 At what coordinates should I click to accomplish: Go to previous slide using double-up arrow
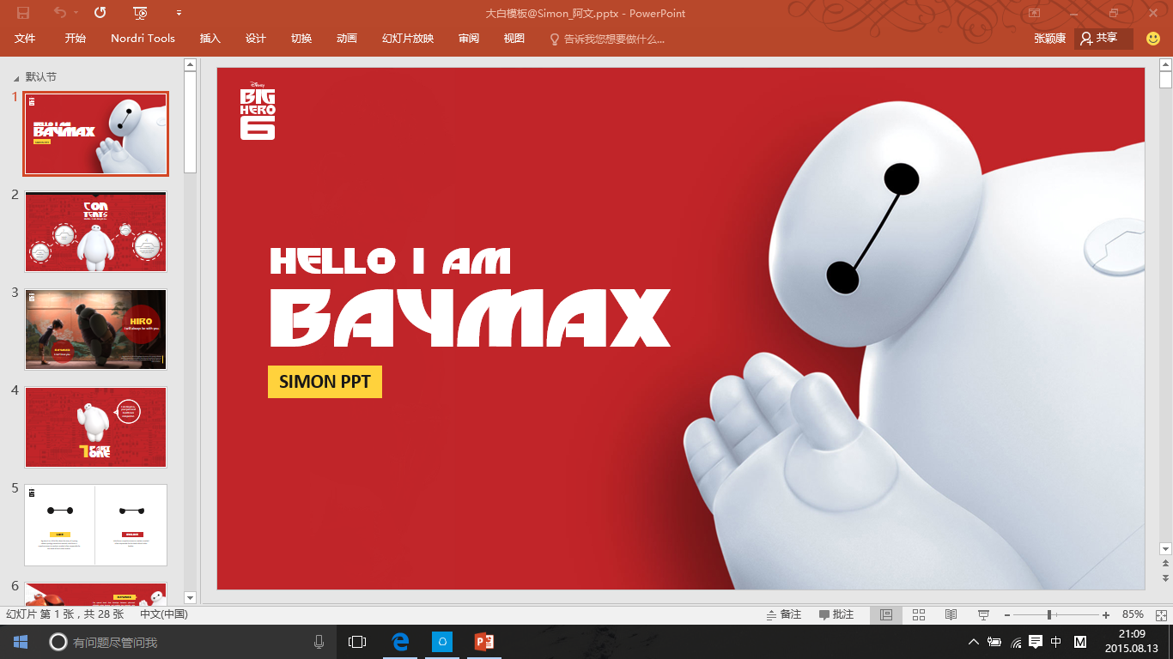[x=1165, y=564]
